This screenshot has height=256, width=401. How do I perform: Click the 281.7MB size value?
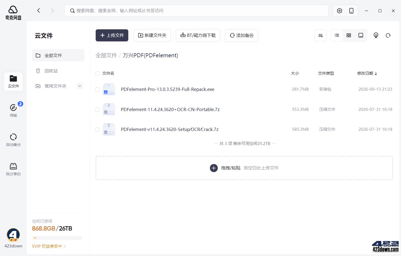[x=300, y=89]
